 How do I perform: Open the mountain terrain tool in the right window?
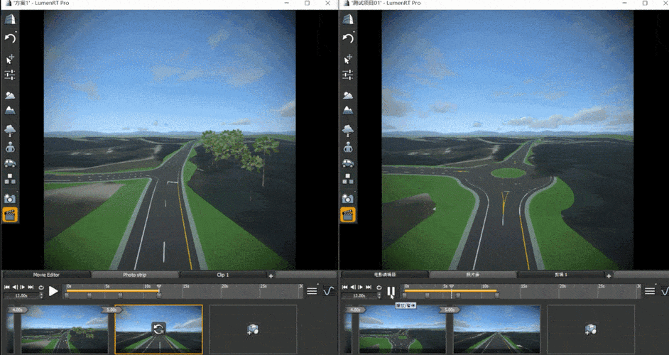point(348,110)
